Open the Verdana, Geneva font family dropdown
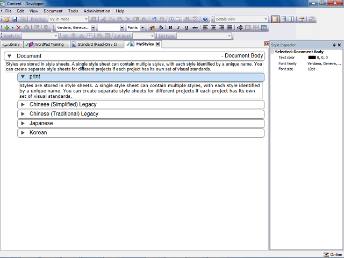 [93, 27]
